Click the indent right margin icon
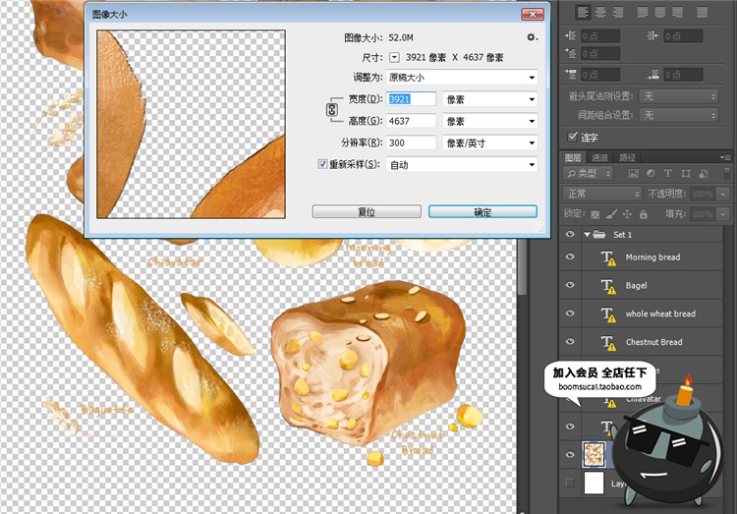This screenshot has height=514, width=737. coord(652,35)
